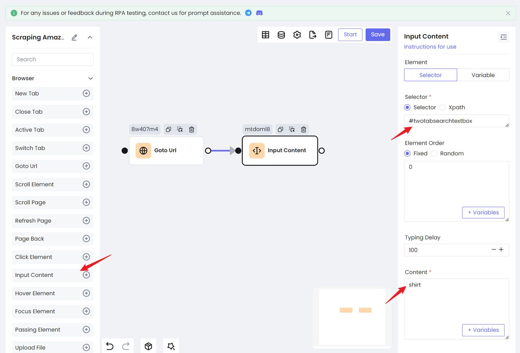Add a Hover Element node
Screen dimensions: 520x353
(86, 293)
